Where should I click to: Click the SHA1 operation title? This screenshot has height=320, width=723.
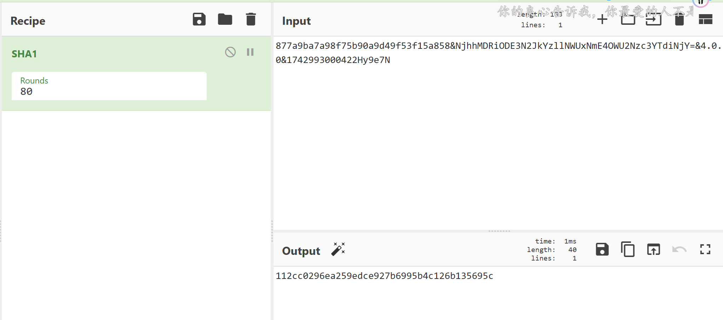pos(24,54)
